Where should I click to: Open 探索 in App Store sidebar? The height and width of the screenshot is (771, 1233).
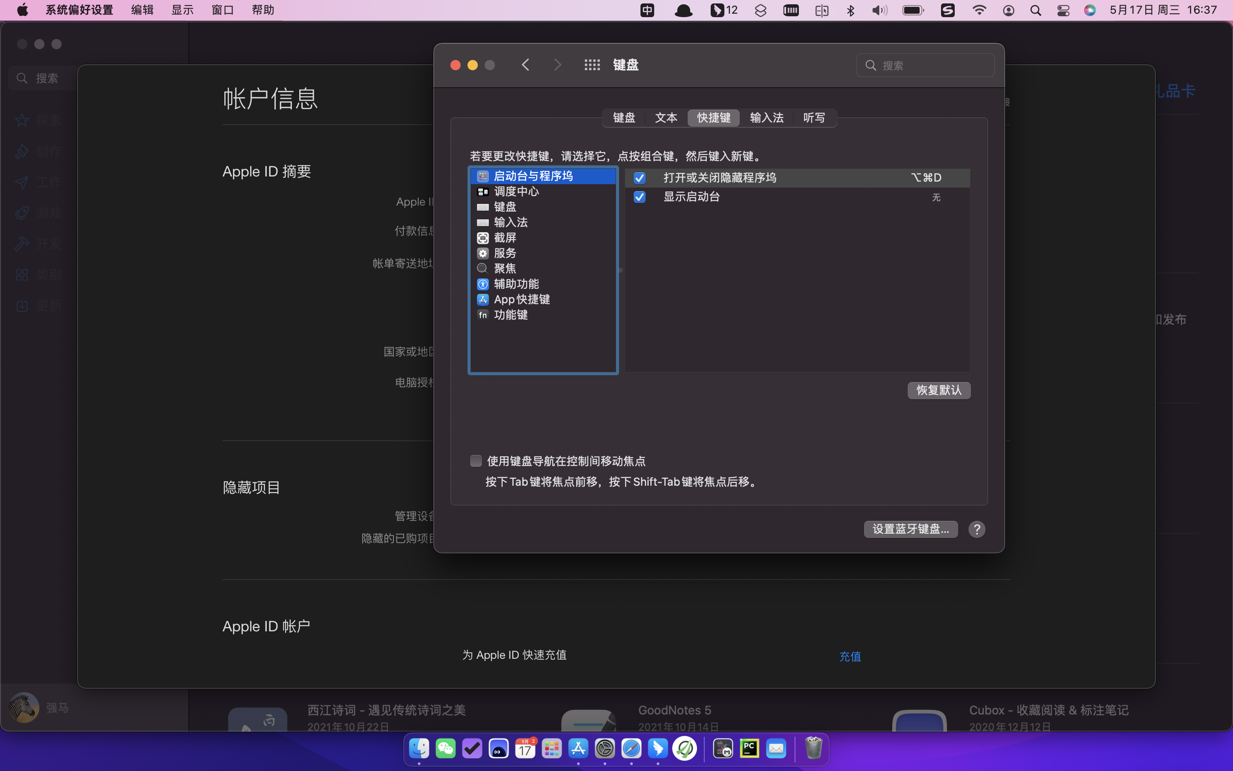click(39, 120)
